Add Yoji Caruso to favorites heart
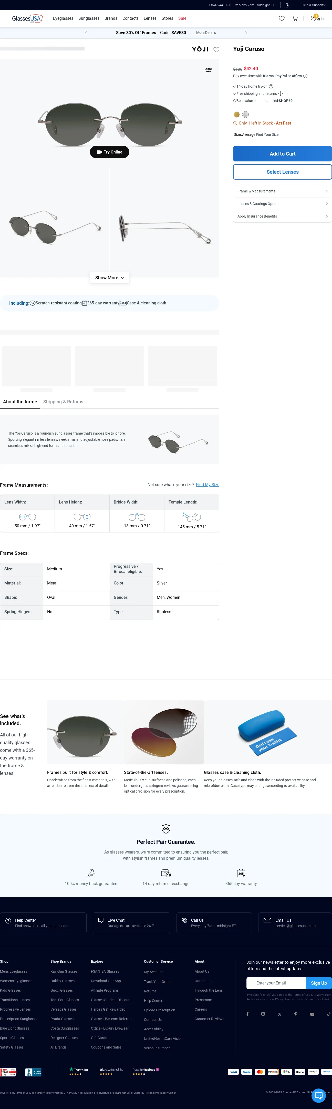 tap(217, 49)
